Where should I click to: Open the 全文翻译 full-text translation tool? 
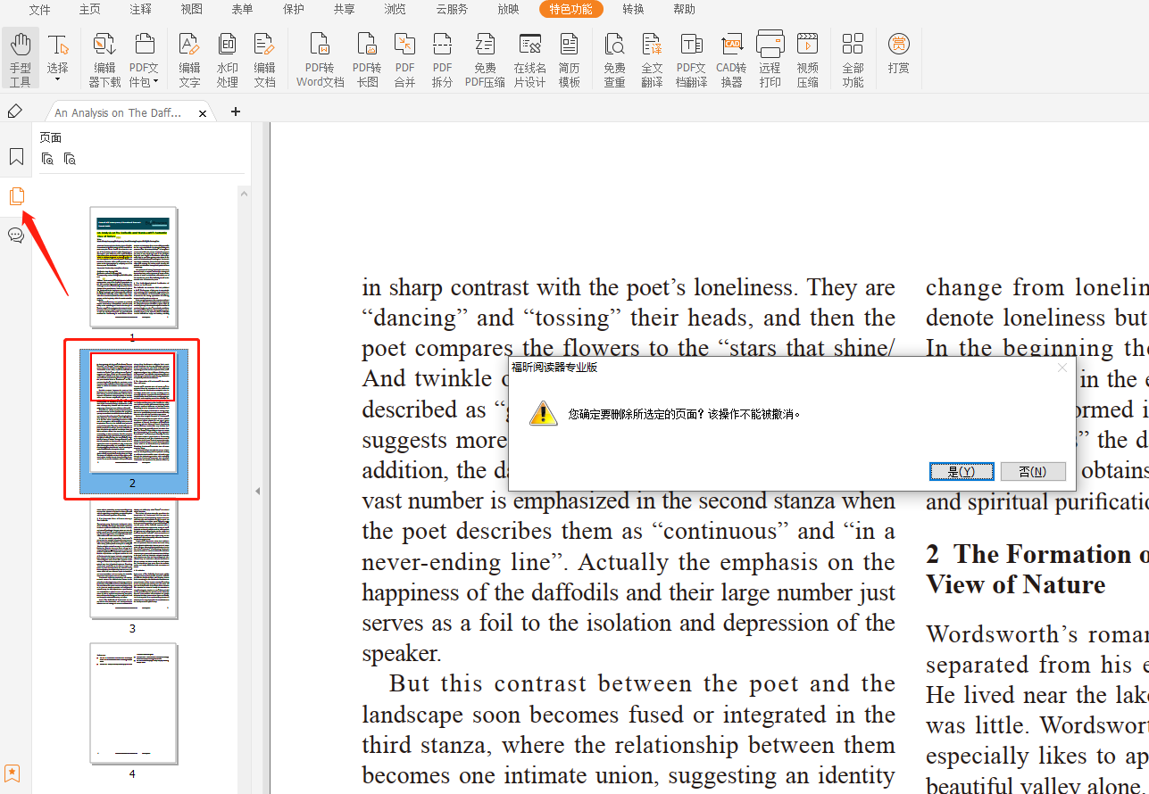652,59
